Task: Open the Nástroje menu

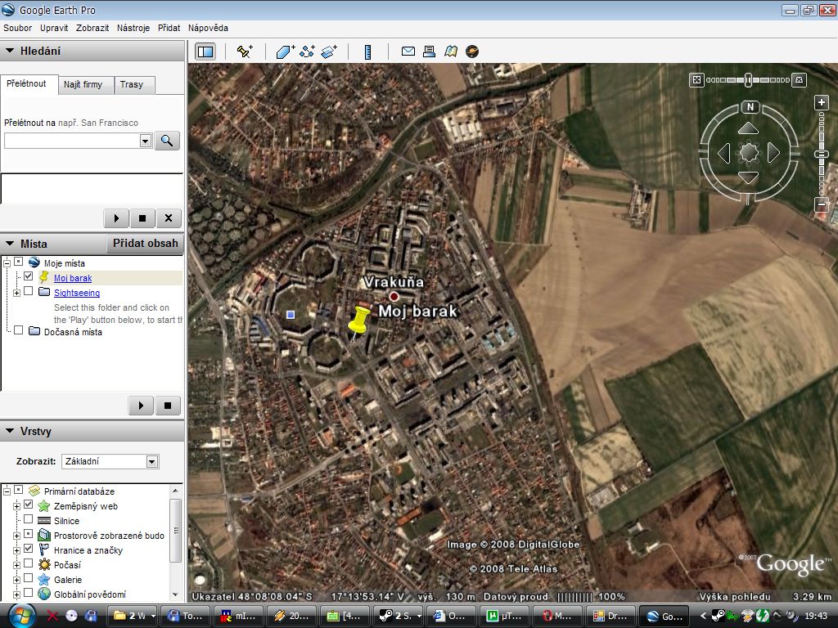Action: coord(133,28)
